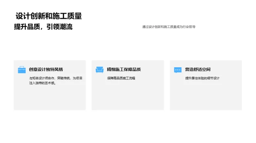
Task: Click the blue chat bubble icon
Action: 178,70
